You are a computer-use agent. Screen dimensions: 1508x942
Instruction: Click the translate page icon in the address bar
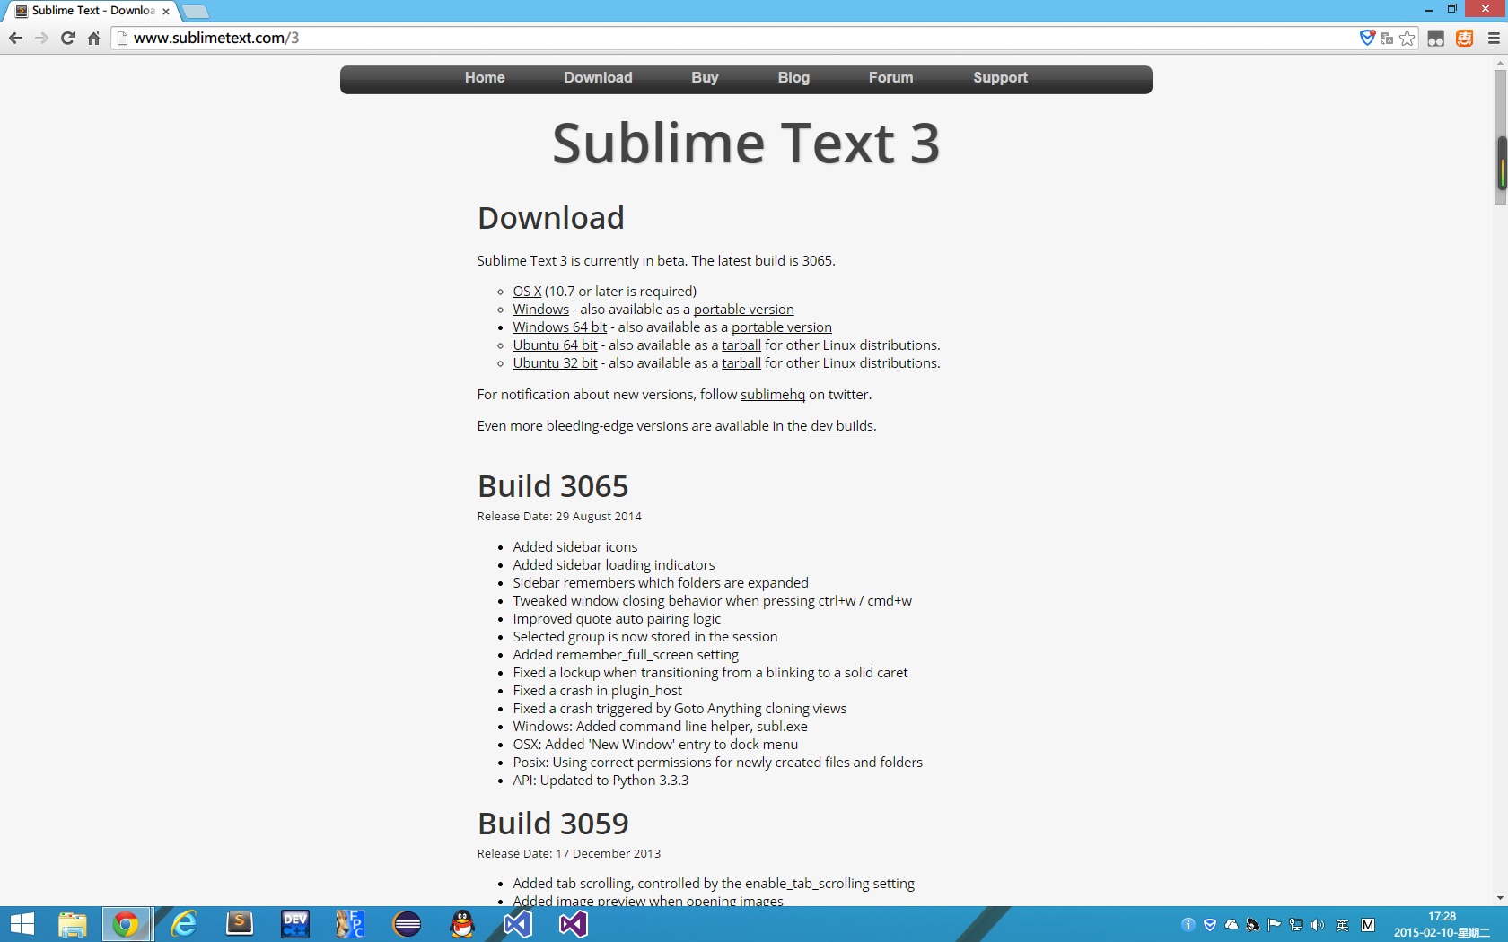click(1387, 38)
